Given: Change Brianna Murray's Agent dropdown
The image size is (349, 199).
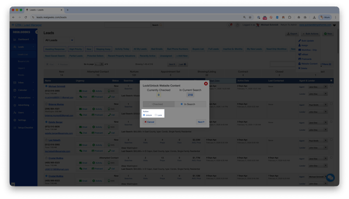Looking at the screenshot, I should (x=318, y=105).
